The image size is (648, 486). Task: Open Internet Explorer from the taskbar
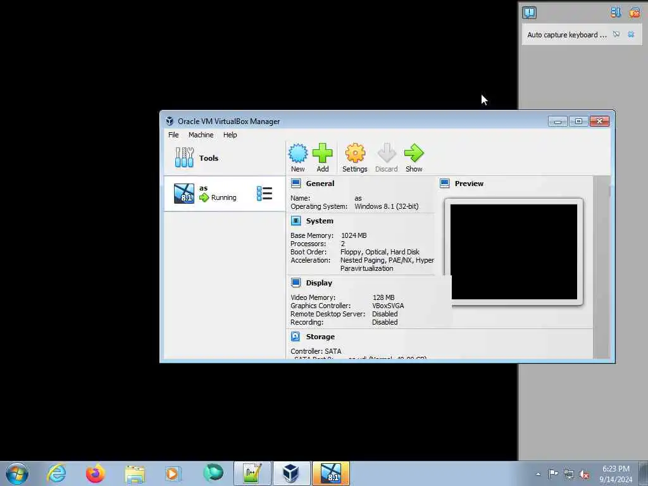[x=56, y=473]
